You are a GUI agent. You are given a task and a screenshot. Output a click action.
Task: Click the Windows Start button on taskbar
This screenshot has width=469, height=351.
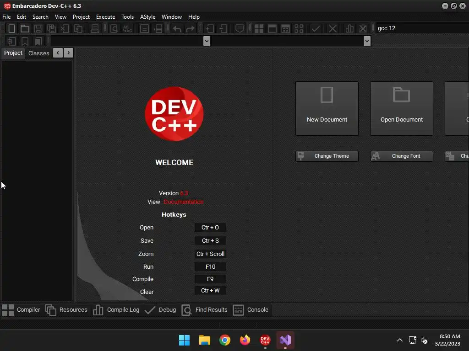coord(184,340)
